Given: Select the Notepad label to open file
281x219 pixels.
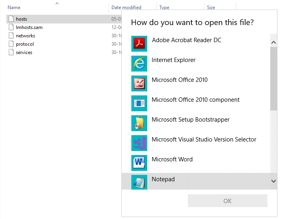Looking at the screenshot, I should pyautogui.click(x=163, y=179).
